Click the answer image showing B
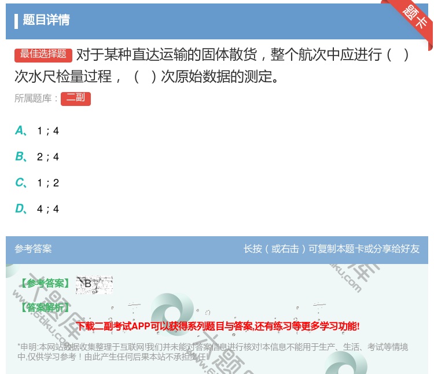The height and width of the screenshot is (374, 434). coord(94,285)
